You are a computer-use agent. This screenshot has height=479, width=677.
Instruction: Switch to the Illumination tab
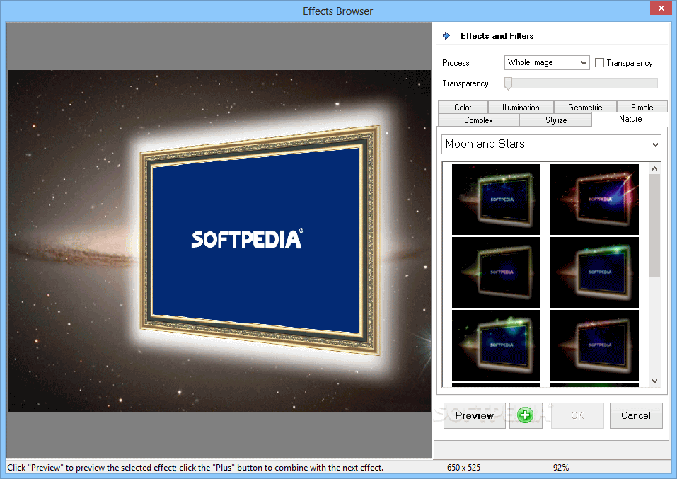click(521, 107)
